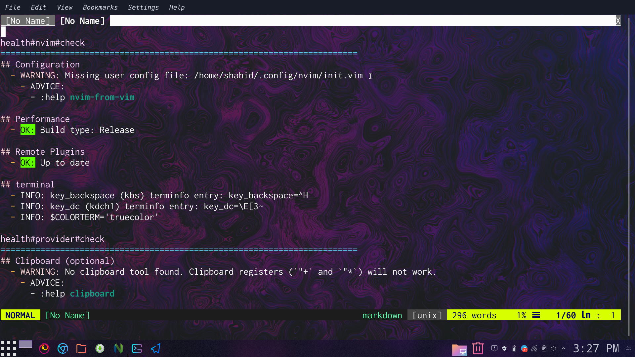
Task: Open the network wifi tray icon
Action: [534, 348]
